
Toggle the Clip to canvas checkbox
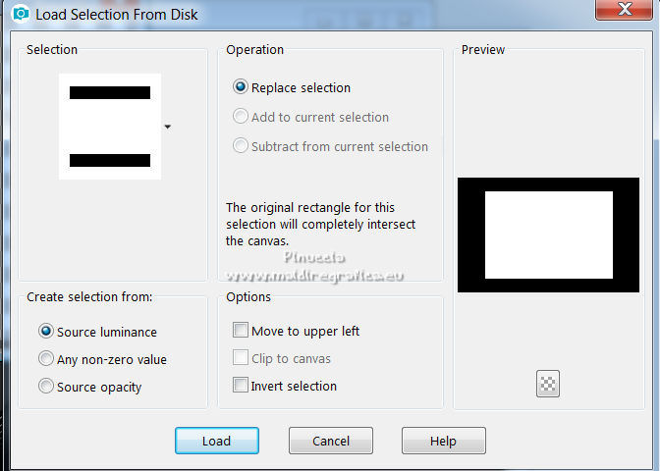[x=241, y=358]
